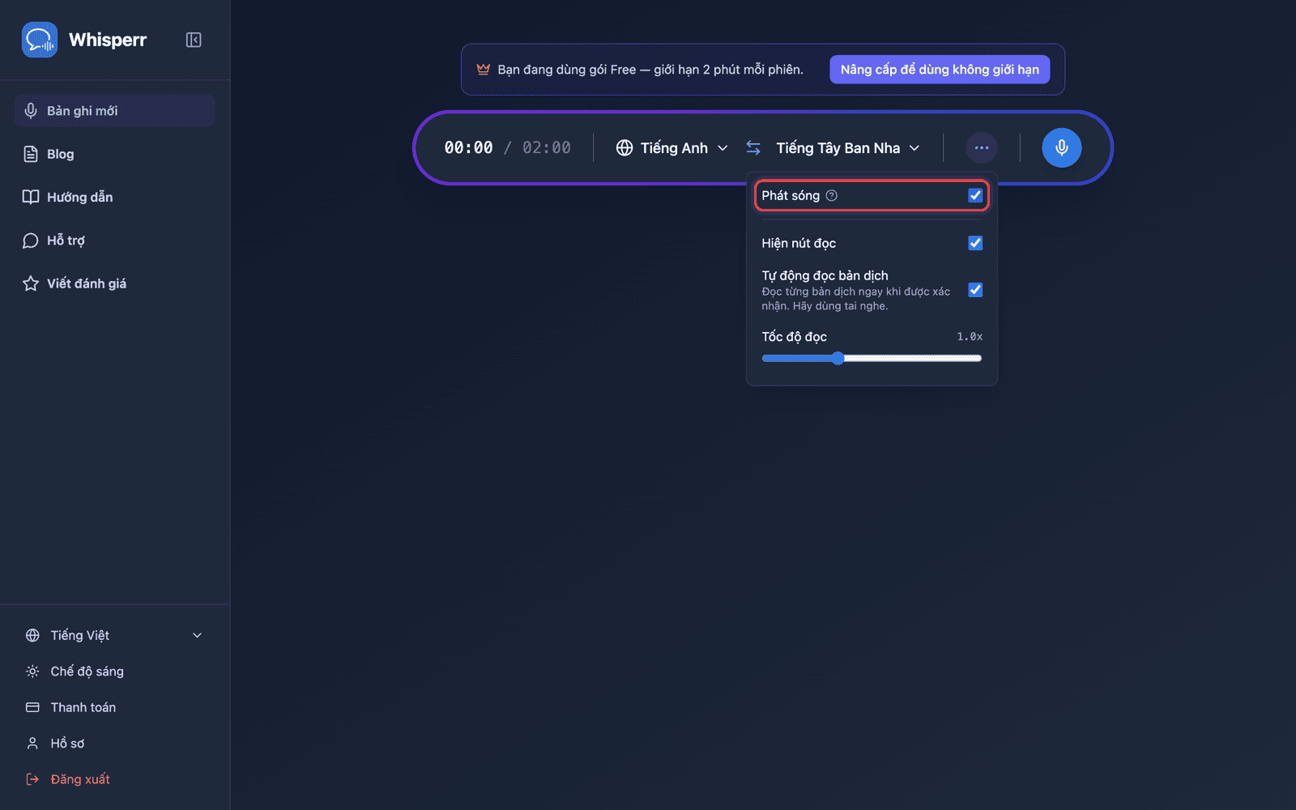1296x810 pixels.
Task: Click the star icon beside Viết đánh giá
Action: [x=31, y=283]
